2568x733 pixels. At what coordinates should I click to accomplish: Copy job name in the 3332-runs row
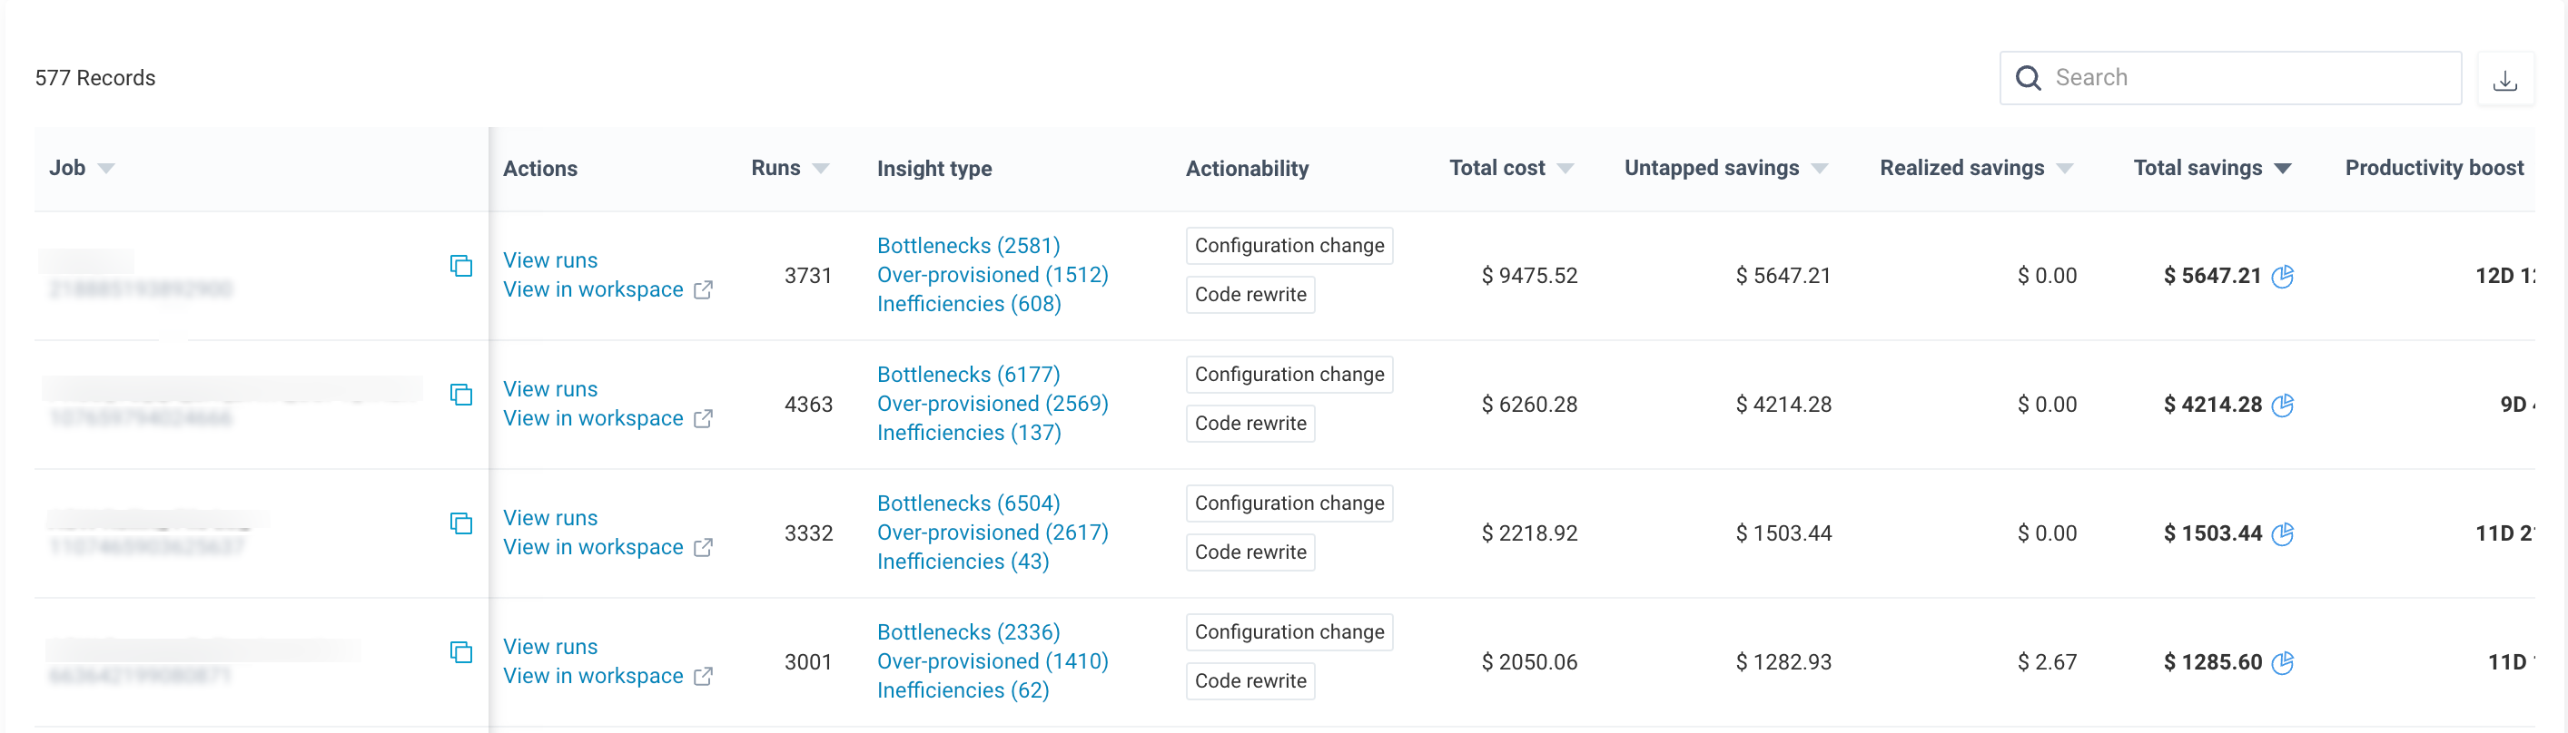coord(460,523)
